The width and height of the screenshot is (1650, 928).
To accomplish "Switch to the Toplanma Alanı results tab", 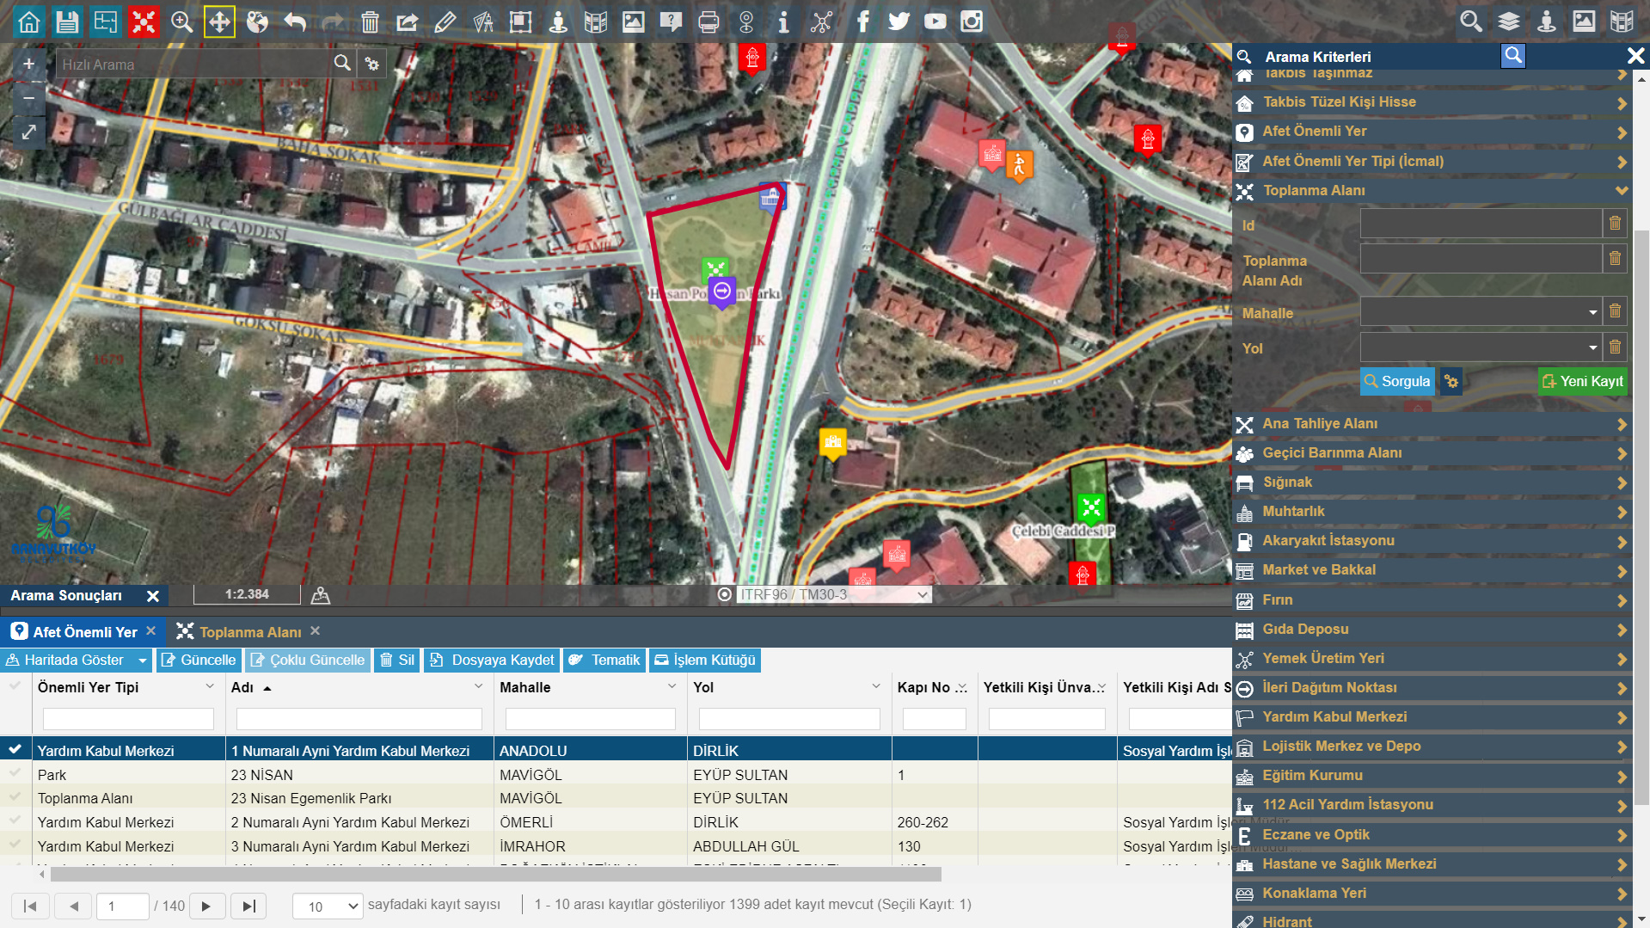I will tap(249, 632).
